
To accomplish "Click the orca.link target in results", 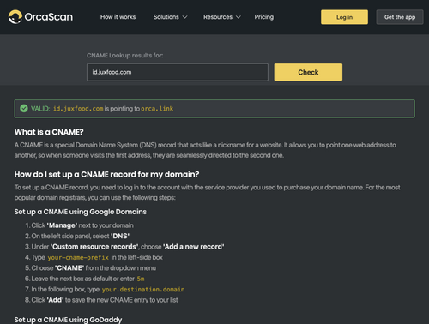I will 157,109.
